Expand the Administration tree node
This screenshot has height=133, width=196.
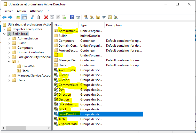tap(9, 38)
